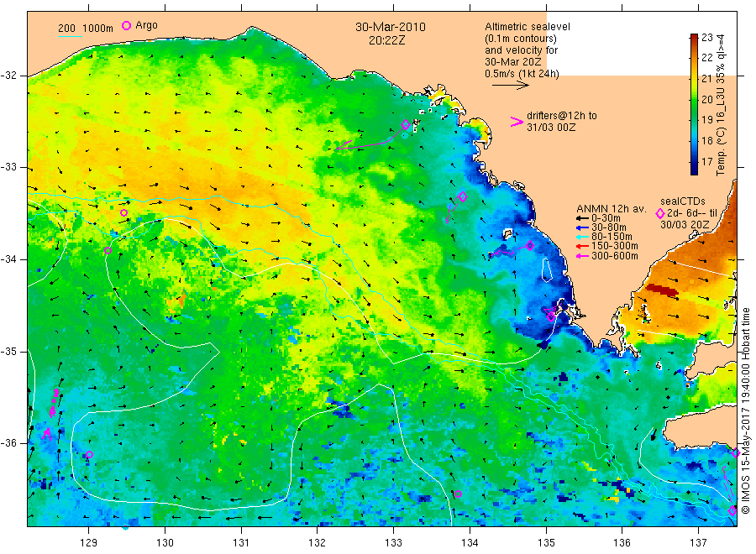
Task: Click the '30-Mar-2010' date title
Action: 391,27
